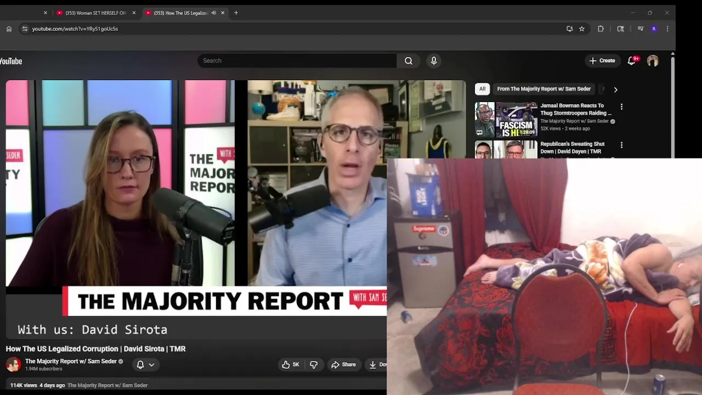Dislike the video
This screenshot has height=395, width=702.
314,365
